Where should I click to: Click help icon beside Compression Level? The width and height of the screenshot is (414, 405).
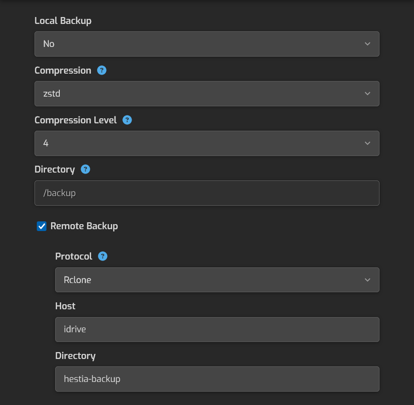click(127, 120)
